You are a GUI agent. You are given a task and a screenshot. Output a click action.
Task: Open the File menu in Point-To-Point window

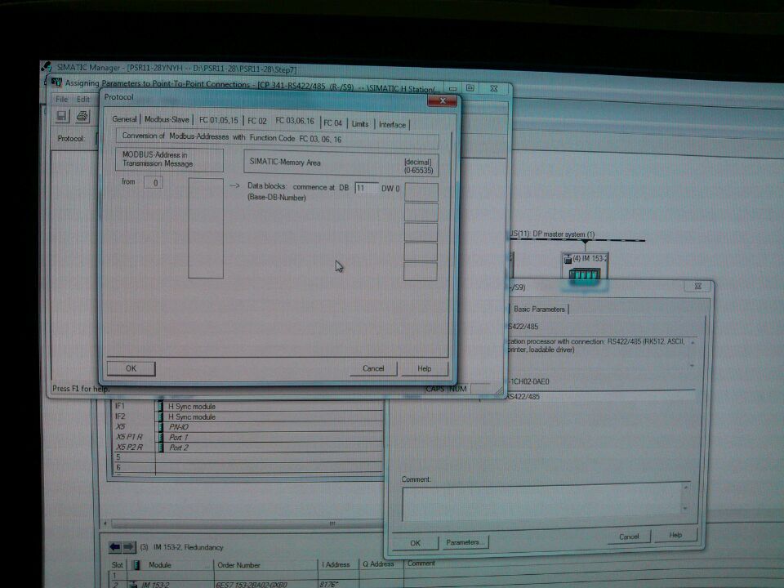click(x=61, y=99)
